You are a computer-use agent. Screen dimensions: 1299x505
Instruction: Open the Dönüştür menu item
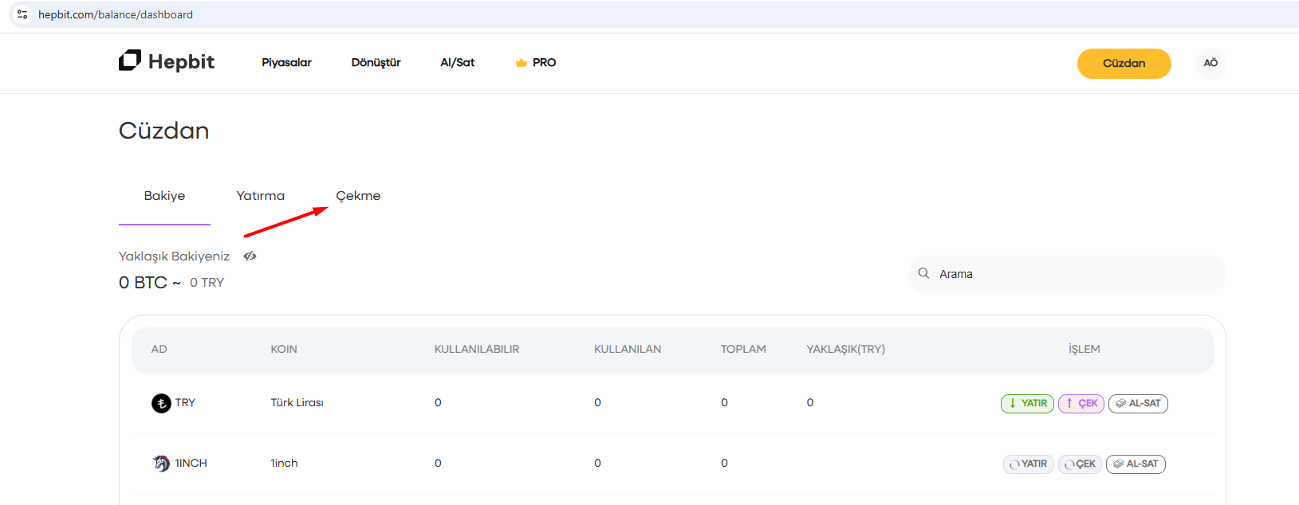tap(376, 63)
